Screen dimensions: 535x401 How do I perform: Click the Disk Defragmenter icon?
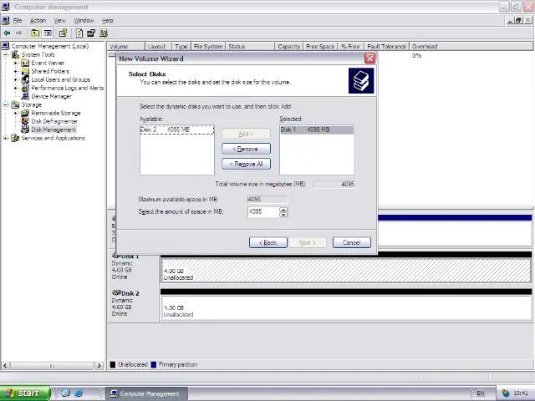pyautogui.click(x=25, y=121)
